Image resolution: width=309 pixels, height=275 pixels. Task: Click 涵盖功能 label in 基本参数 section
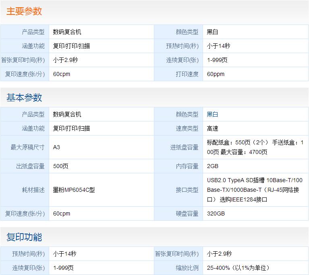(33, 128)
